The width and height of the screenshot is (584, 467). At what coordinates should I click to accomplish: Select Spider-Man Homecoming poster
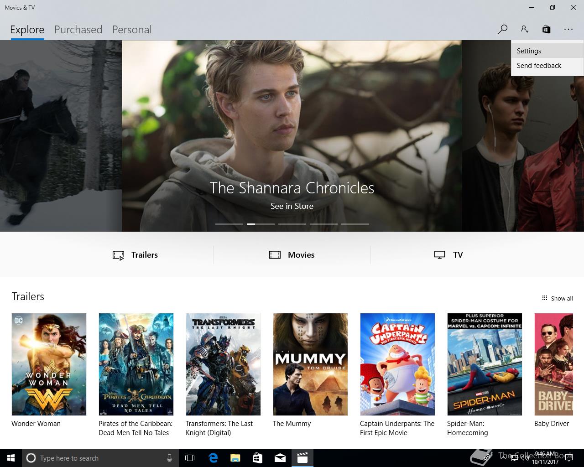(485, 364)
